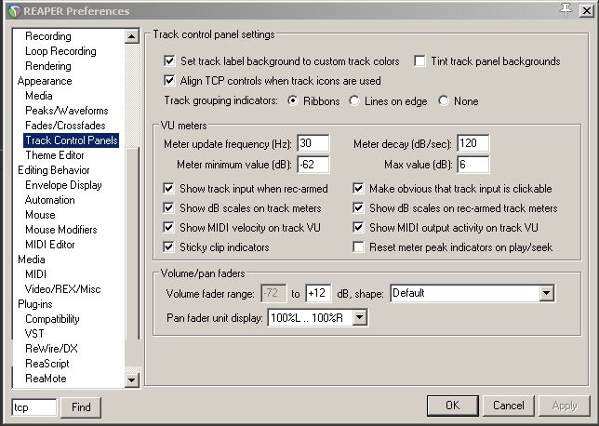Open VST plug-in settings
599x426 pixels.
(x=34, y=334)
